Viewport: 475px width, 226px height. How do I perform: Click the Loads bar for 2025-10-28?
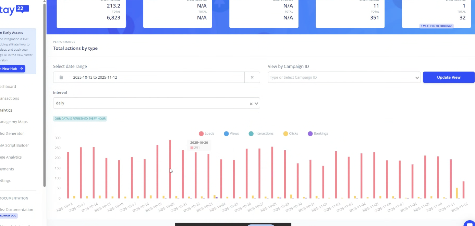[x=272, y=173]
